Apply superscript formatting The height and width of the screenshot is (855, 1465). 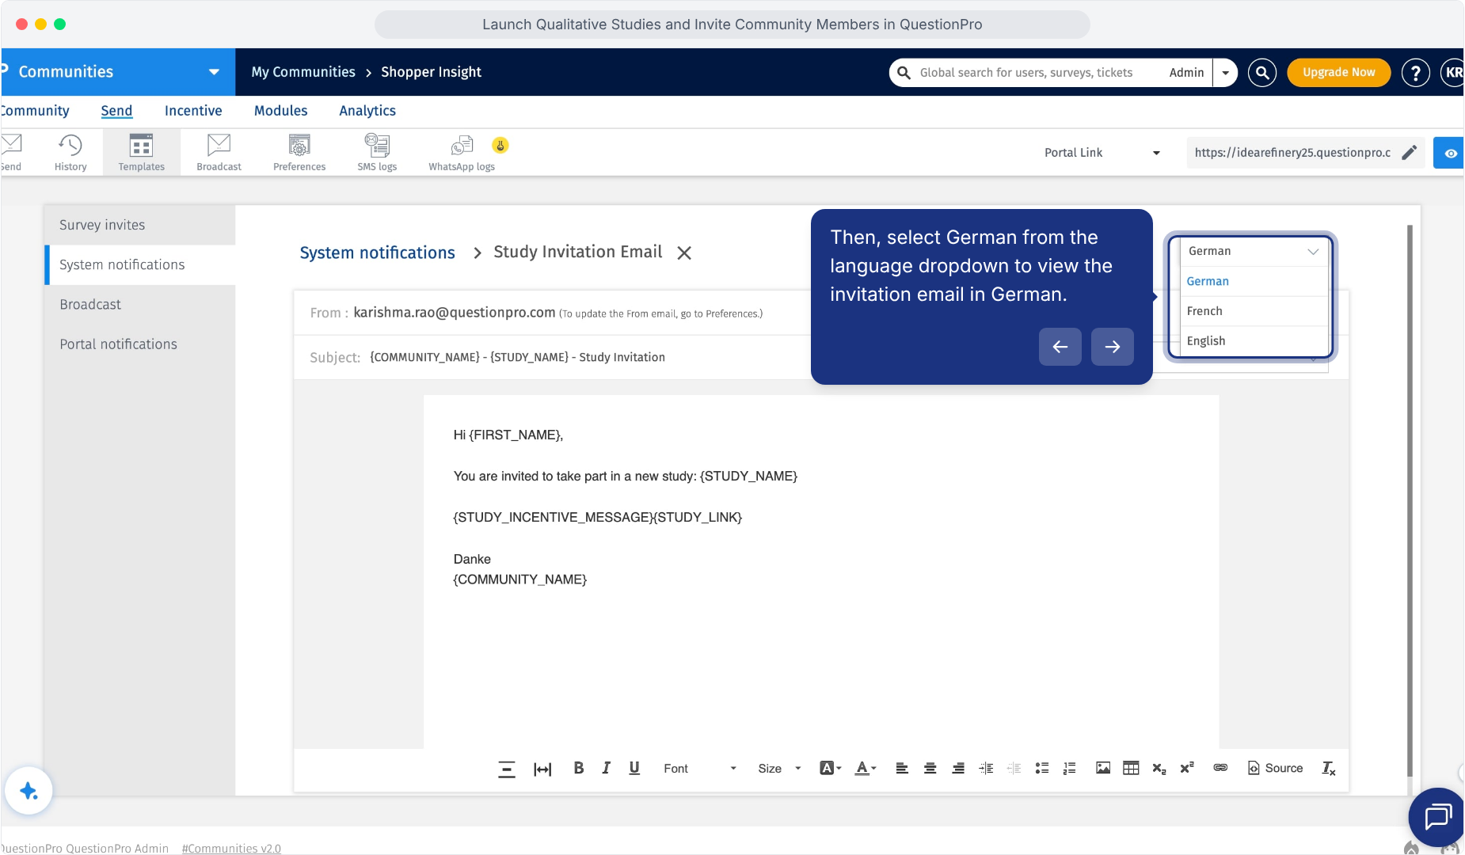point(1187,768)
